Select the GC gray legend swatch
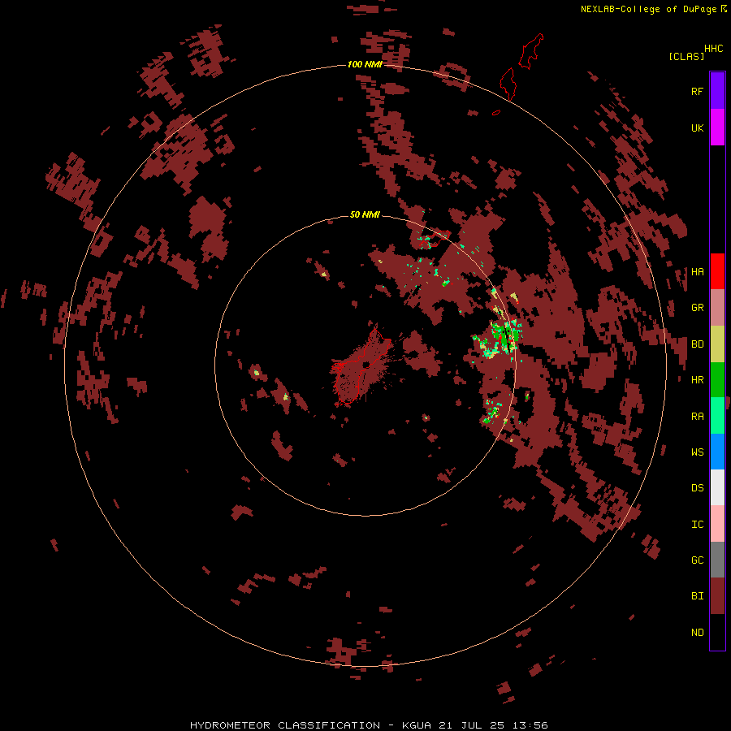 717,560
